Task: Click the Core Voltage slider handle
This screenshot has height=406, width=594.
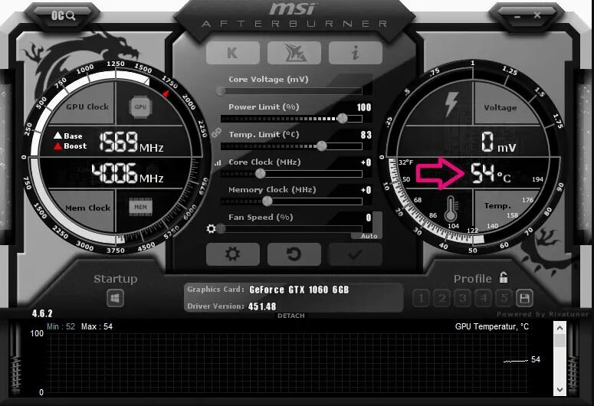Action: [221, 91]
